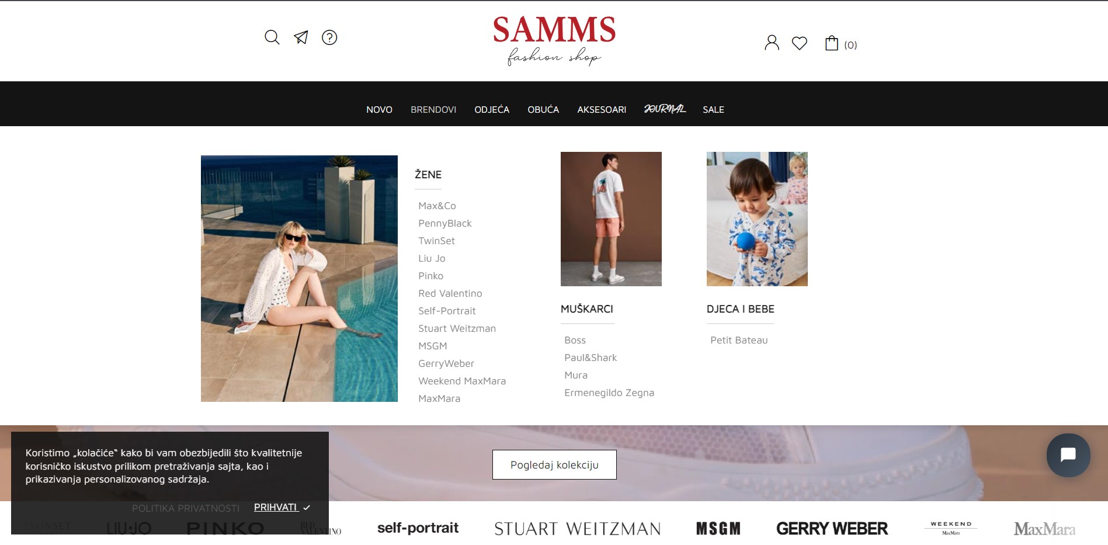This screenshot has height=545, width=1108.
Task: Click the GERRY WEBER logo in brand strip
Action: (832, 529)
